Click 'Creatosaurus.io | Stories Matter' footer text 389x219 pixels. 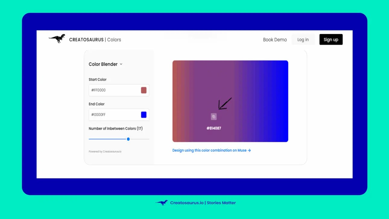203,202
